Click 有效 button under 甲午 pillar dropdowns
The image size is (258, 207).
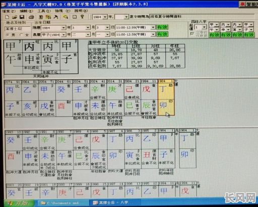pyautogui.click(x=215, y=35)
